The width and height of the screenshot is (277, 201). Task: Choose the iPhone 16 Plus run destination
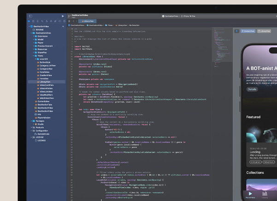coord(188,16)
